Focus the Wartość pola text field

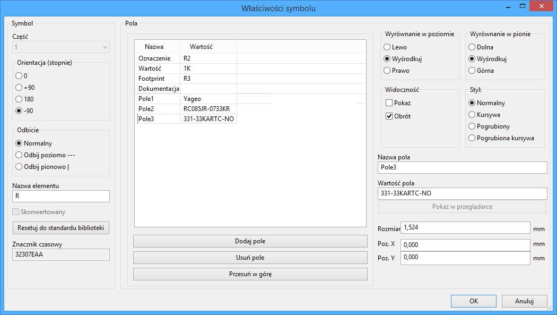point(462,194)
